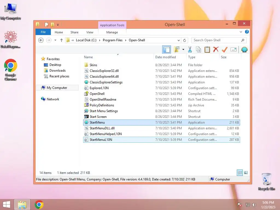
Task: Open recent locations dropdown arrow
Action: [55, 40]
